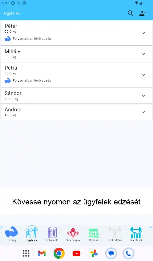Expand Péter's client details
The width and height of the screenshot is (153, 261).
[143, 33]
